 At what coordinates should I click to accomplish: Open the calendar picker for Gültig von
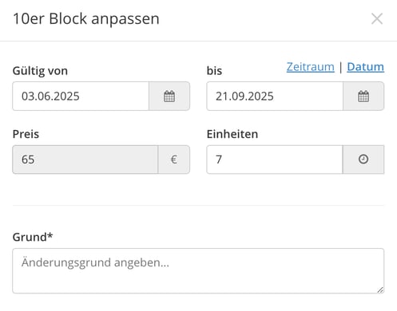pos(169,96)
